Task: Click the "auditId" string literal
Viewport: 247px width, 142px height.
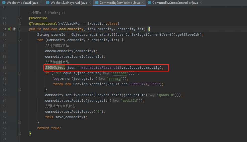Action: click(x=130, y=100)
